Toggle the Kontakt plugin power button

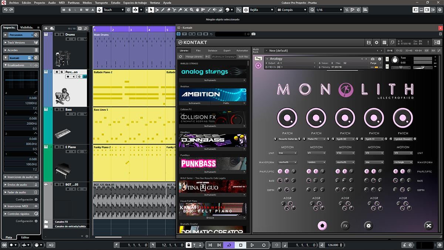tap(179, 34)
